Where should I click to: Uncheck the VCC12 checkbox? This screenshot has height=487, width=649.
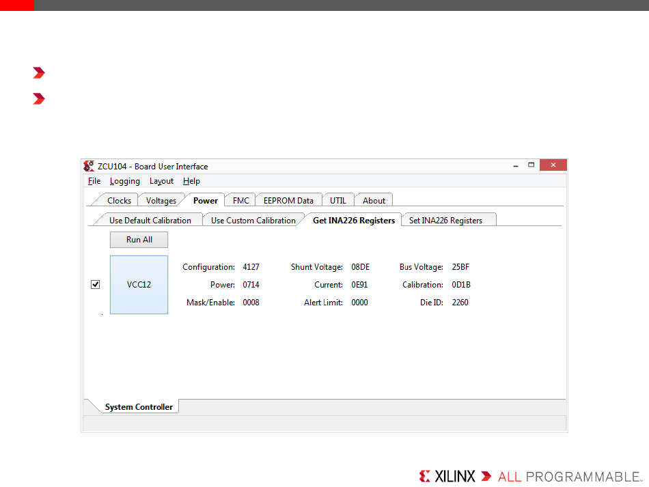[95, 285]
